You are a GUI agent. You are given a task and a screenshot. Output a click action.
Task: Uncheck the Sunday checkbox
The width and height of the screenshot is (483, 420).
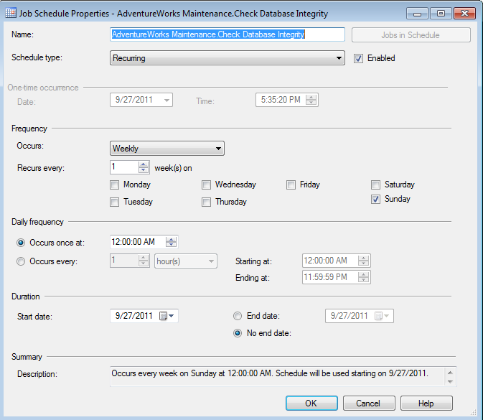375,200
